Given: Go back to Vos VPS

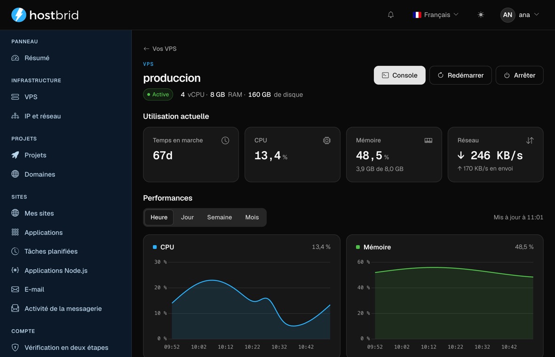Looking at the screenshot, I should (160, 48).
